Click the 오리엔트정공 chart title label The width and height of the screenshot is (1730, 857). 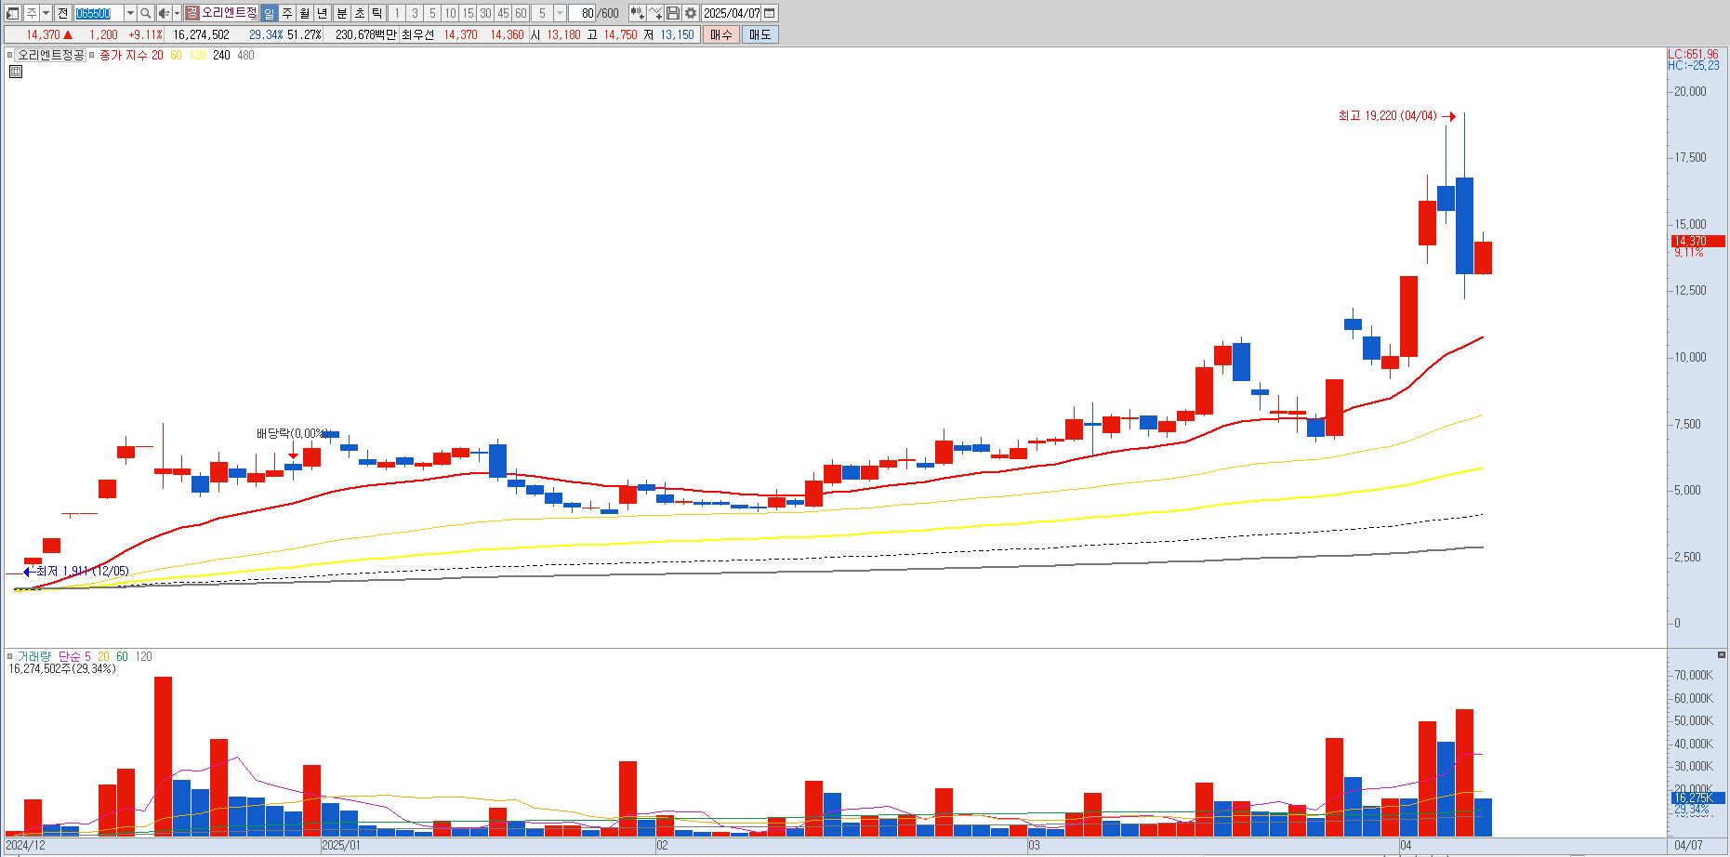click(51, 55)
